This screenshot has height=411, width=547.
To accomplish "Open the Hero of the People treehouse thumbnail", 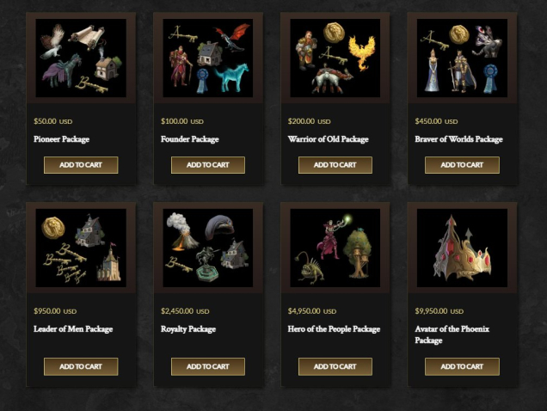I will pos(335,248).
